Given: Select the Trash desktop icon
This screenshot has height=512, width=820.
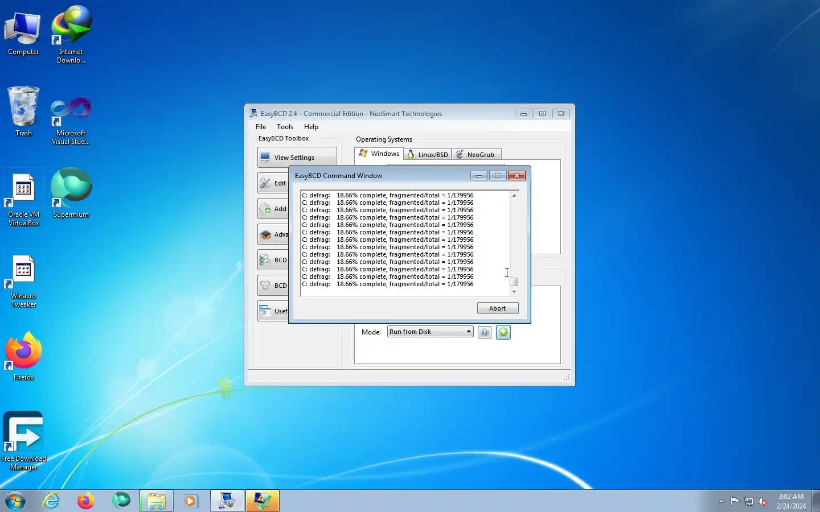Looking at the screenshot, I should click(23, 112).
